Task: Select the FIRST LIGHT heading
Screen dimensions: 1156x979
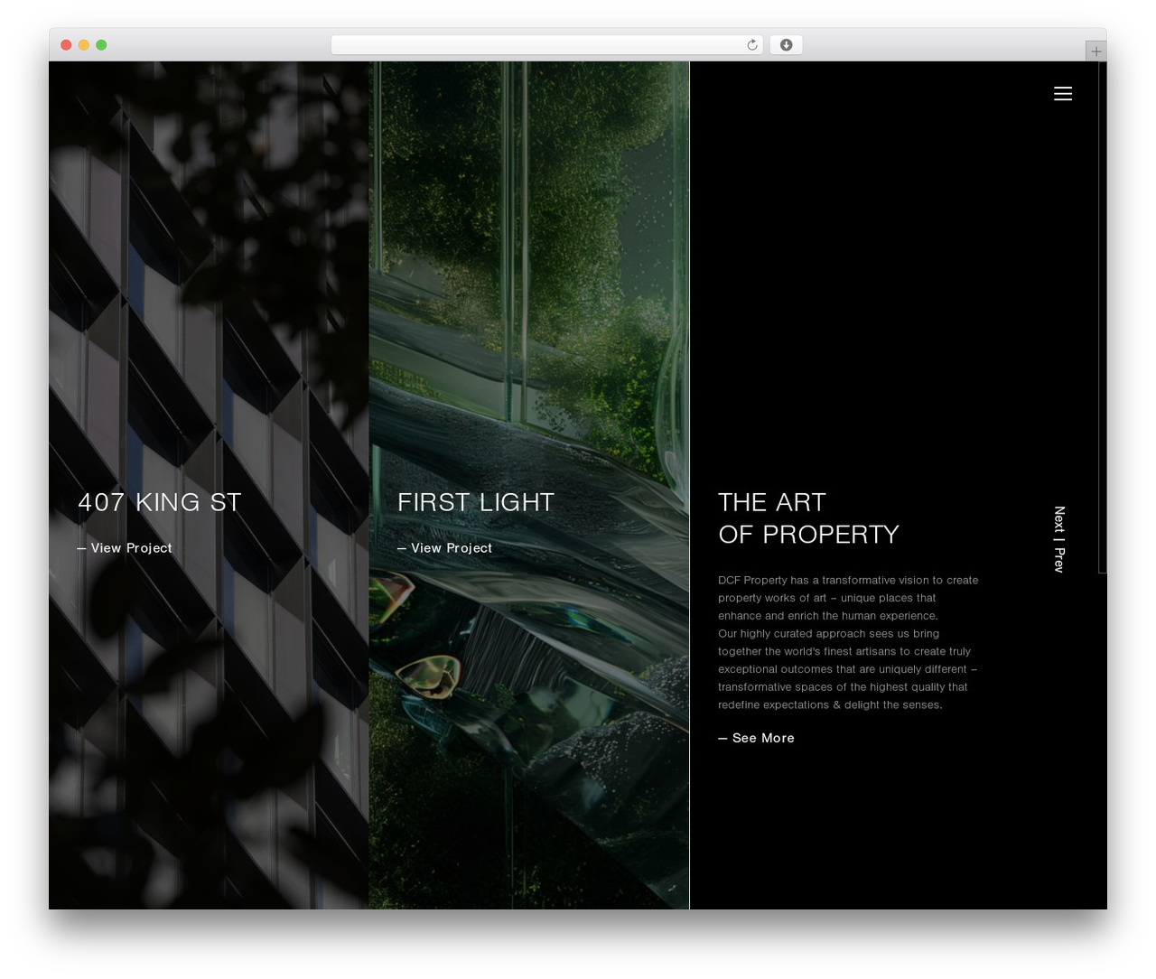Action: (476, 502)
